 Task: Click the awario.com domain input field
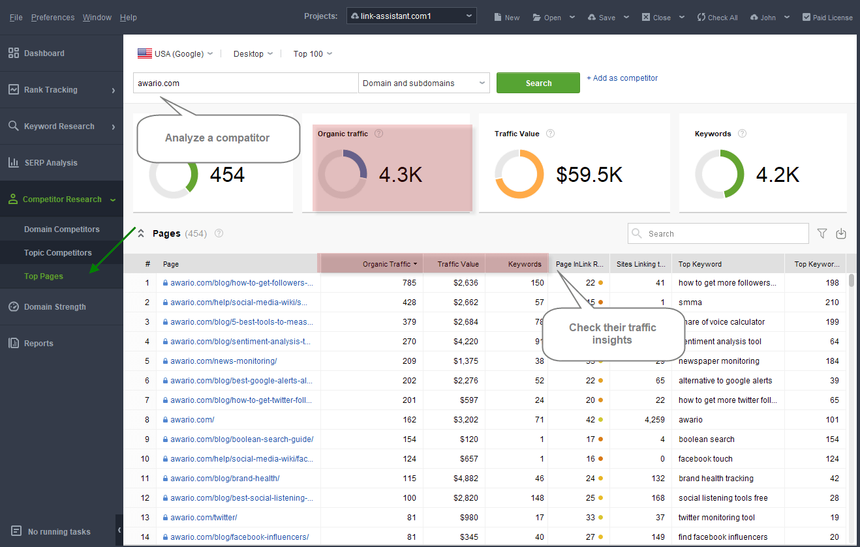coord(246,83)
